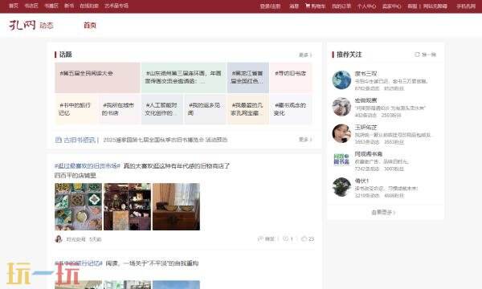Screen dimensions: 482x289
Task: Click the hashtag #书中的旅行记忆# on the second post
Action: (x=79, y=263)
